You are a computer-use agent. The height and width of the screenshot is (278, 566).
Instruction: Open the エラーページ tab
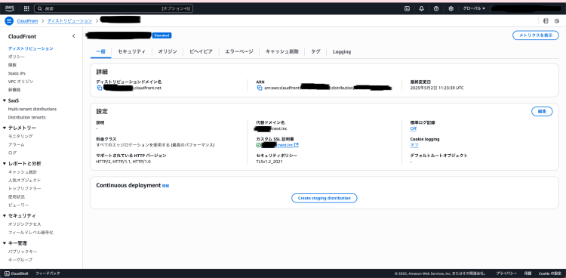[x=239, y=51]
